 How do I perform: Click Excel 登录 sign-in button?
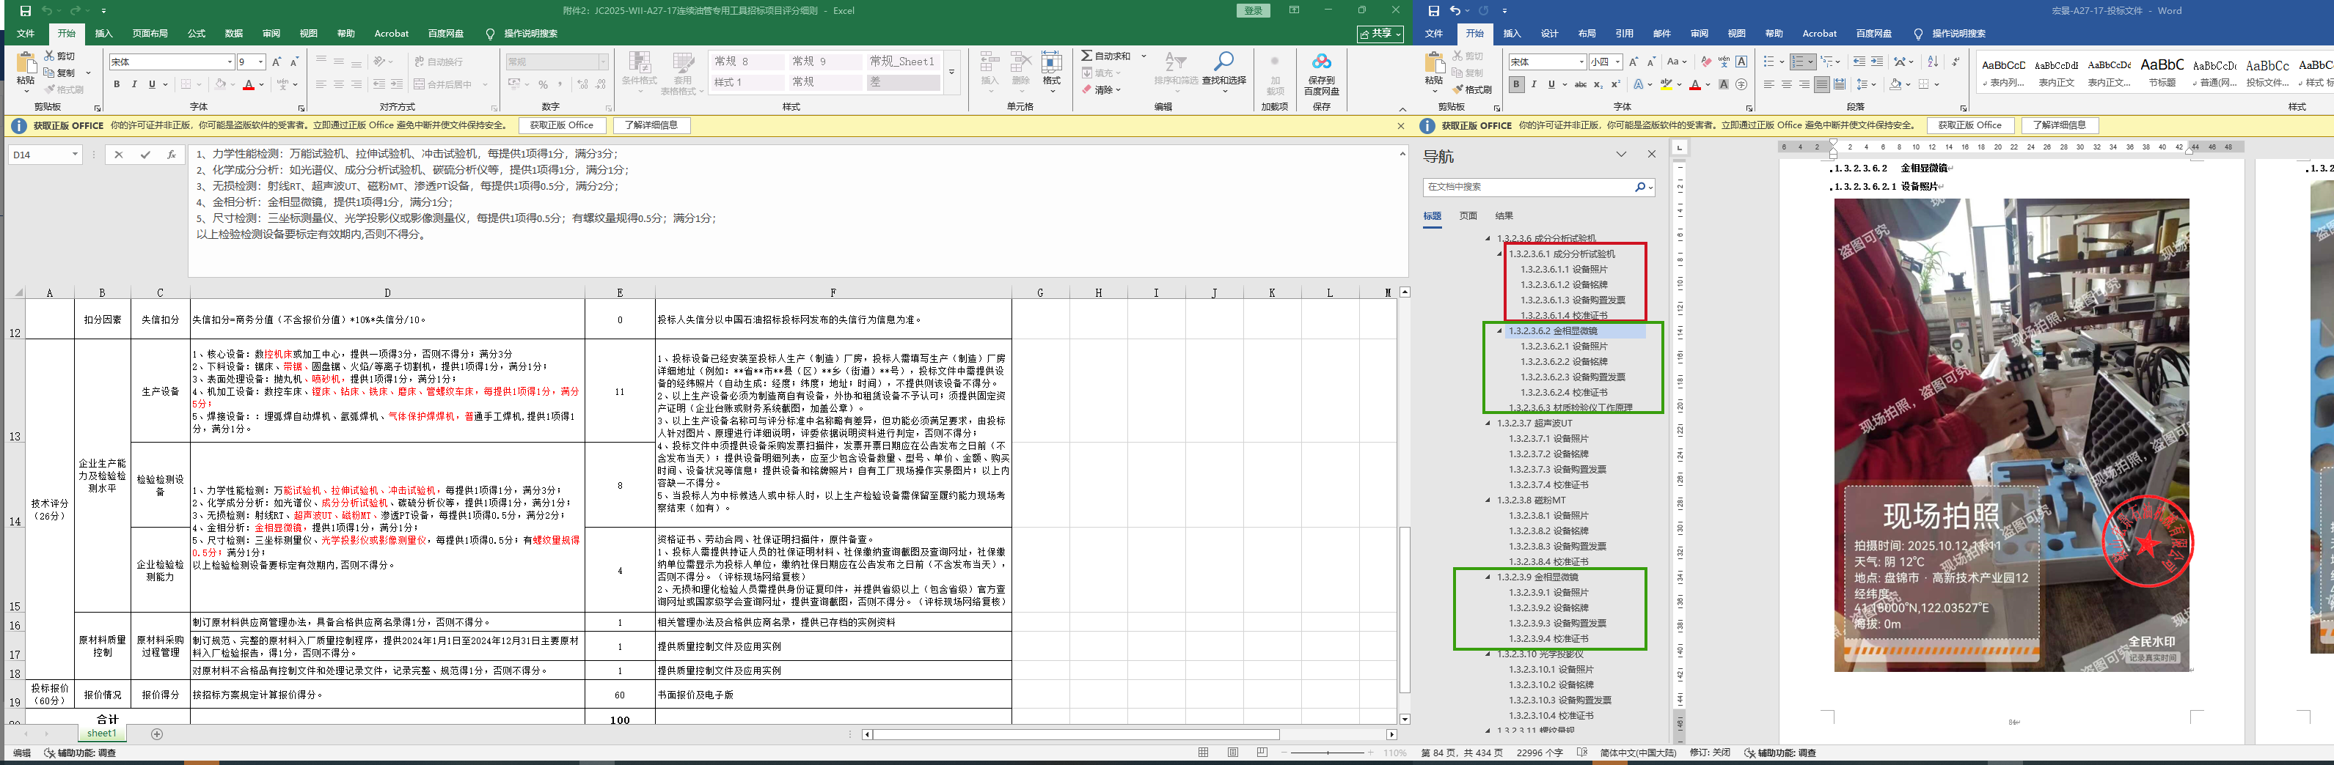1253,11
